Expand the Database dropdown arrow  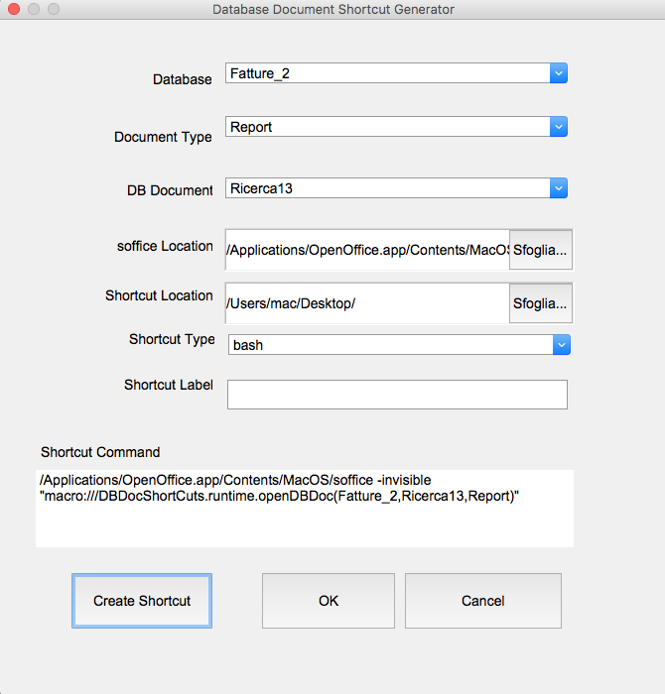(x=559, y=73)
